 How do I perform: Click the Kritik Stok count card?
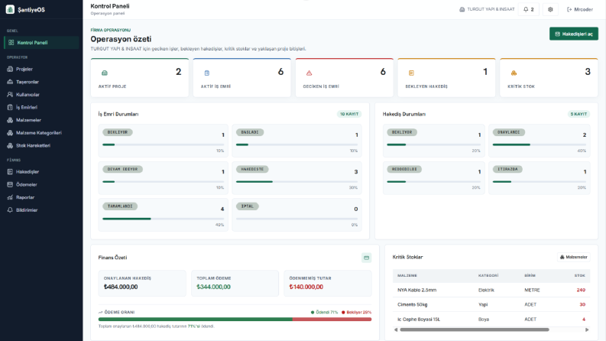click(x=549, y=78)
